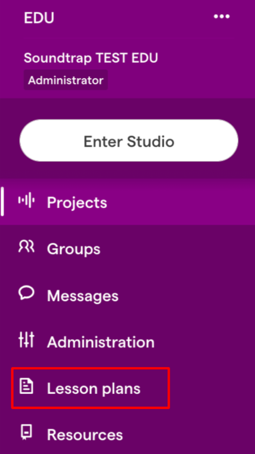View the Resources section

(84, 435)
